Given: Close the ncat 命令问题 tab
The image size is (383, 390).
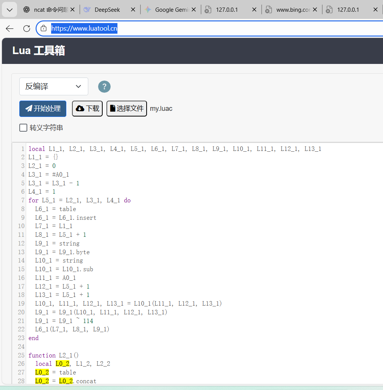Looking at the screenshot, I should 72,10.
